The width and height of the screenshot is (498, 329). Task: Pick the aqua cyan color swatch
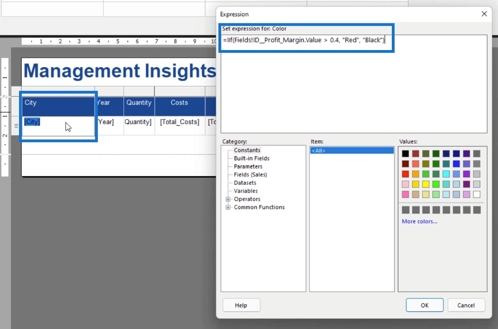click(x=446, y=174)
